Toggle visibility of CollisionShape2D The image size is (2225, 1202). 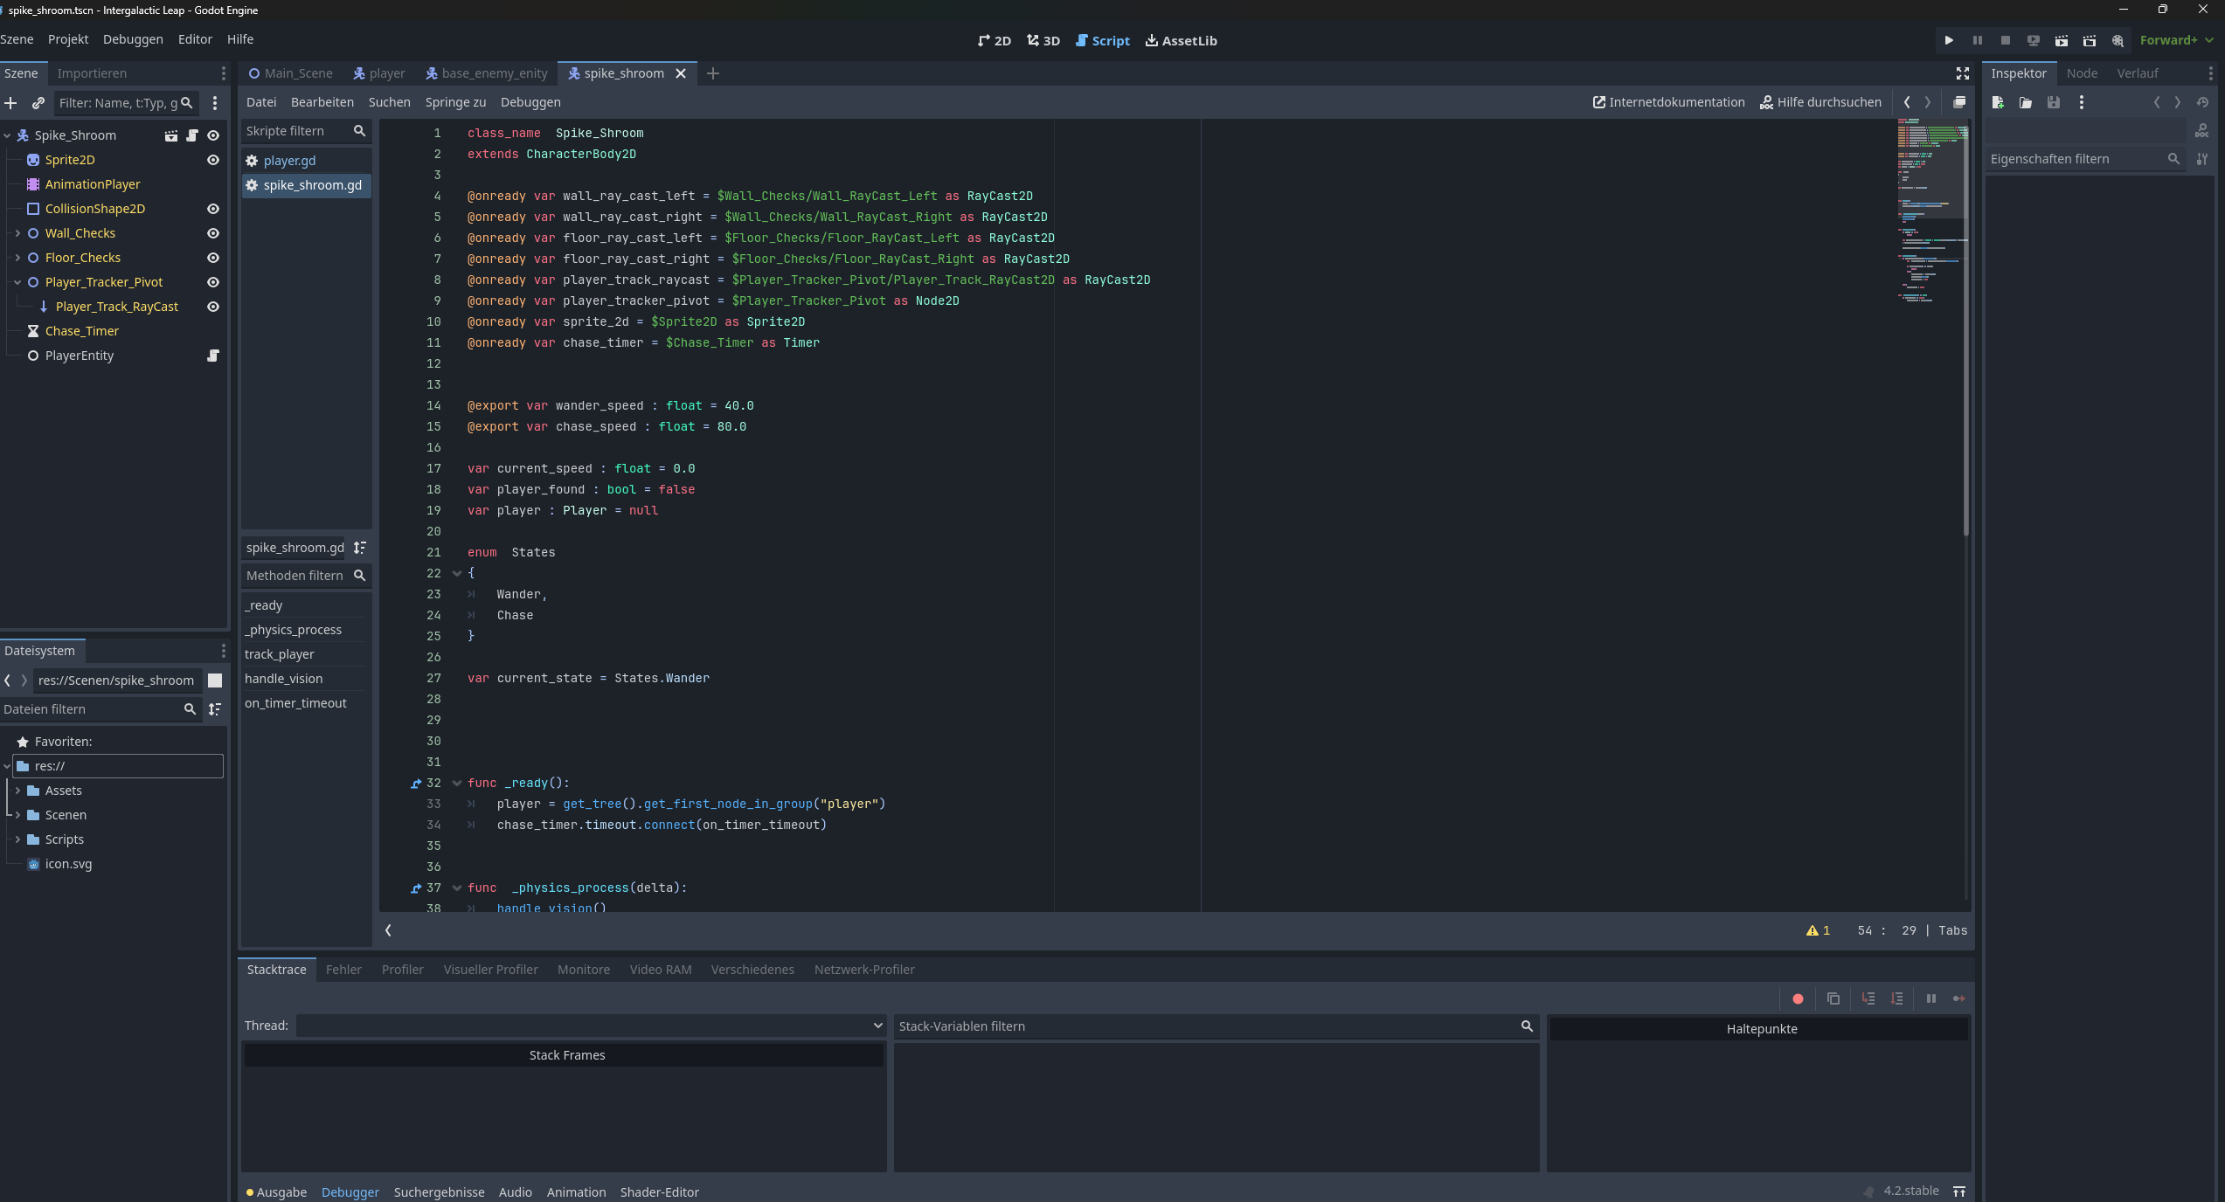(x=212, y=209)
